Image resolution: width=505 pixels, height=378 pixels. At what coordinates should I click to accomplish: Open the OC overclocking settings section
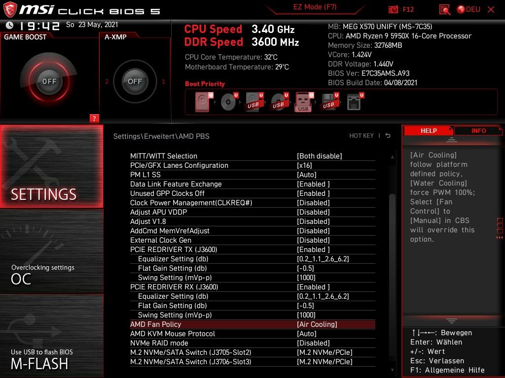(x=51, y=252)
